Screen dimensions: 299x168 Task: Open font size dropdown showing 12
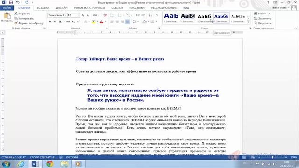78,15
